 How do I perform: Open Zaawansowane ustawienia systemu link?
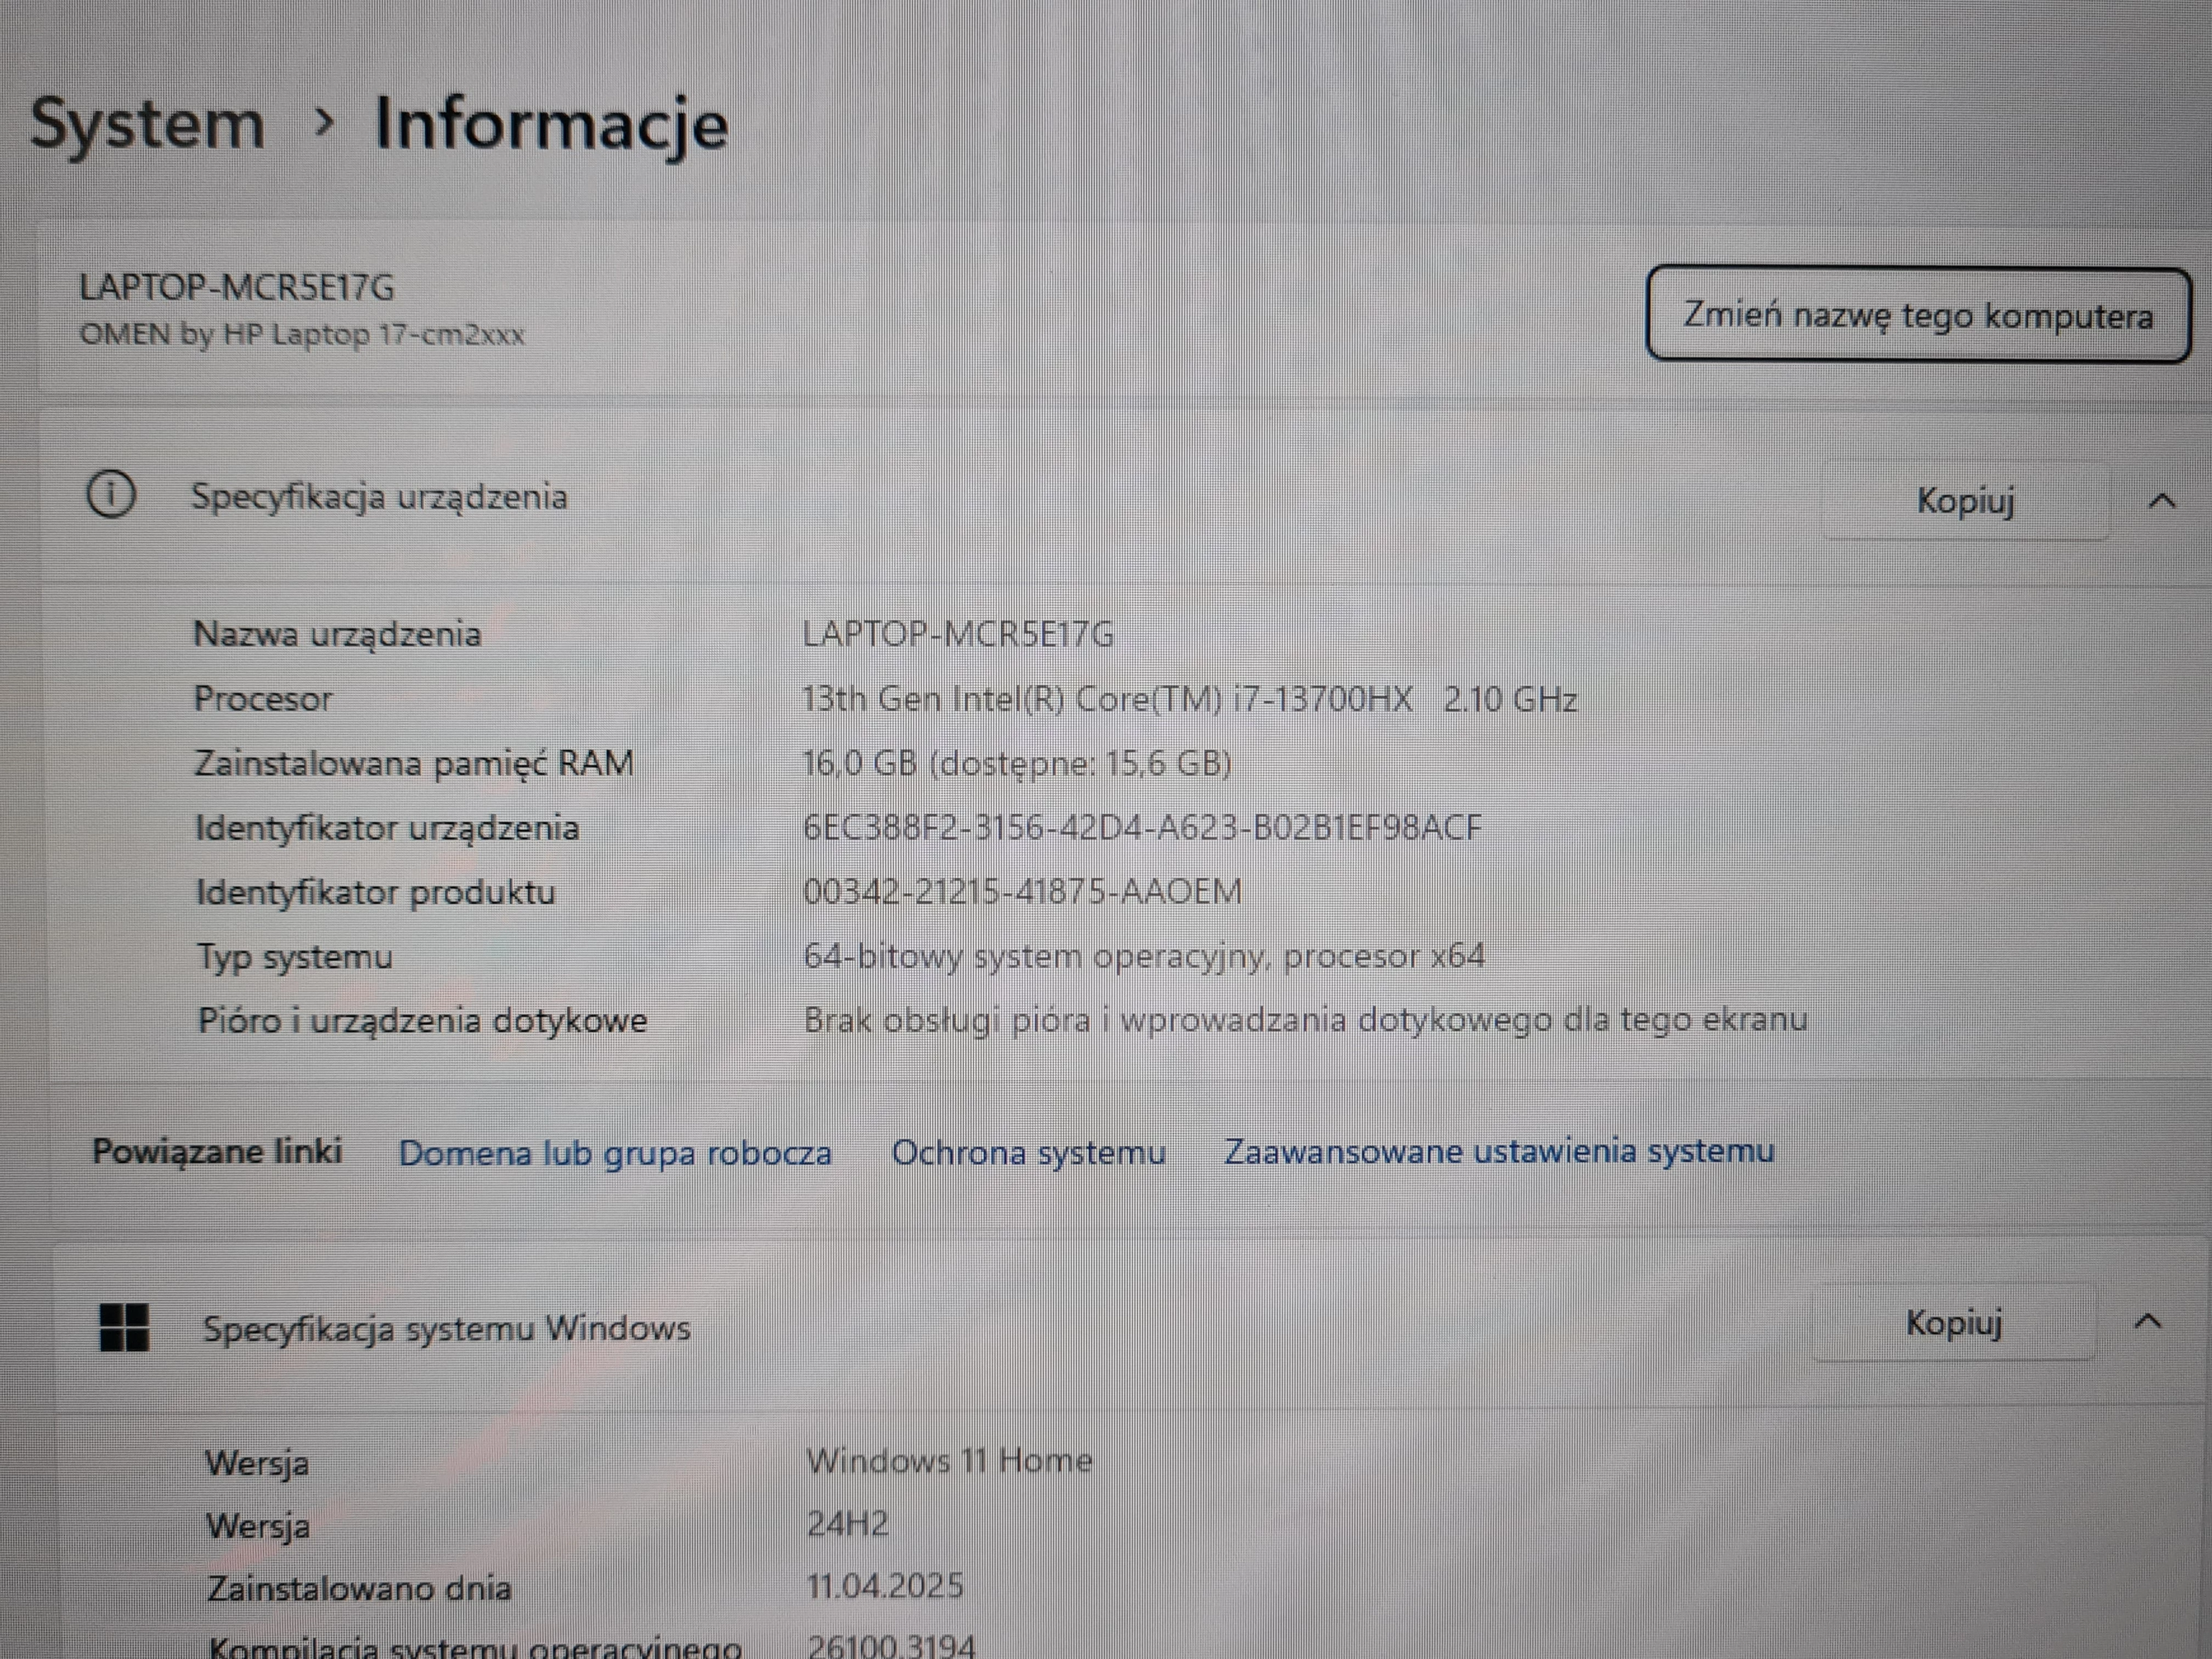(x=1499, y=1151)
